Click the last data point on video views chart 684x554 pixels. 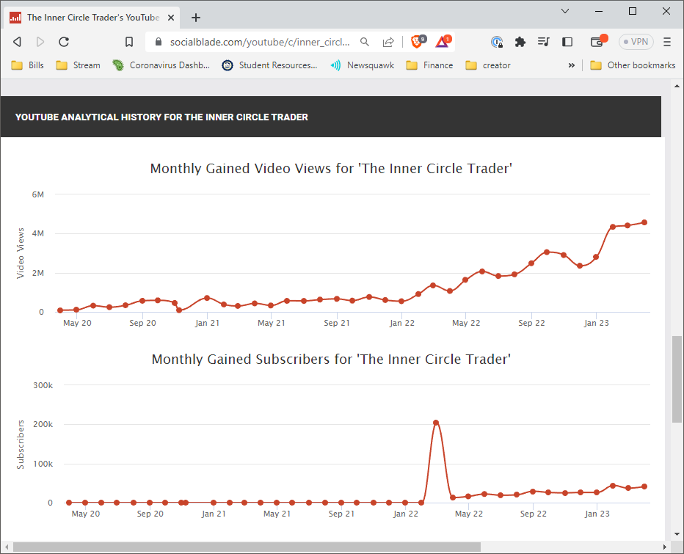click(x=644, y=222)
